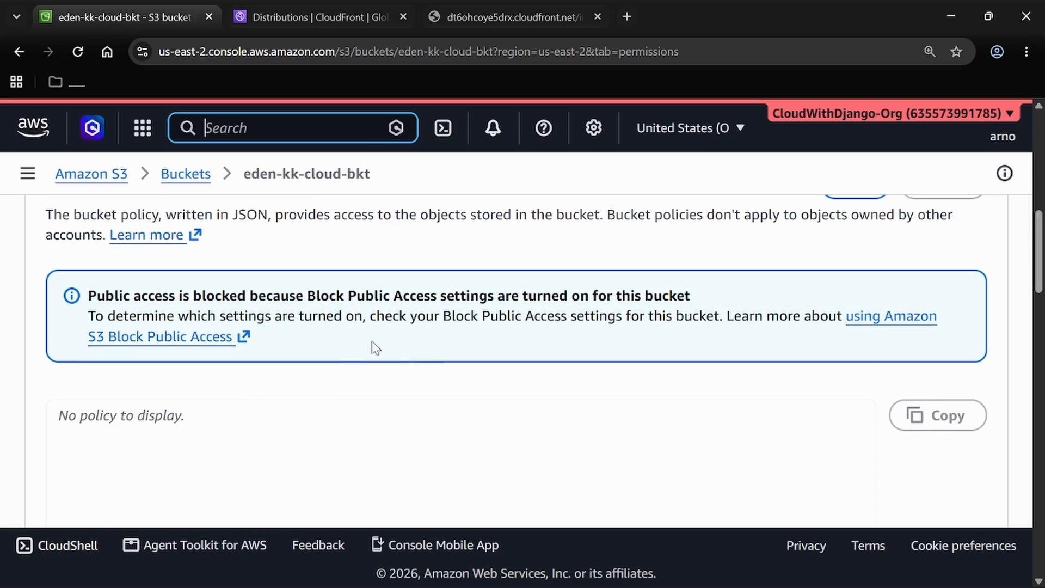This screenshot has width=1045, height=588.
Task: Open the browser profile icon
Action: click(x=997, y=52)
